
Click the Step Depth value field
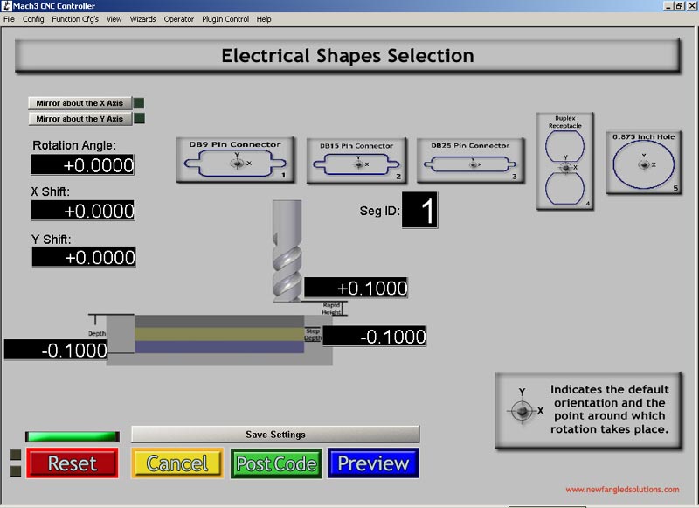pos(375,336)
